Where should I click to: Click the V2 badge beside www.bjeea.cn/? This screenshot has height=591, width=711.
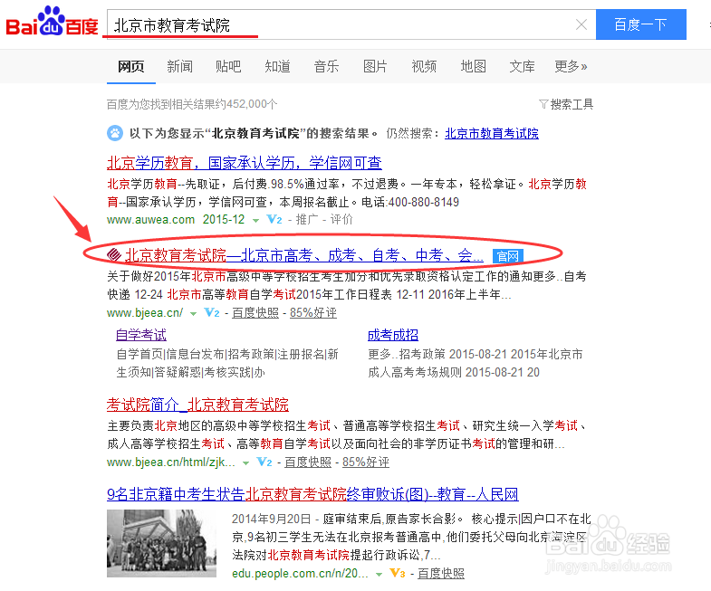[212, 313]
